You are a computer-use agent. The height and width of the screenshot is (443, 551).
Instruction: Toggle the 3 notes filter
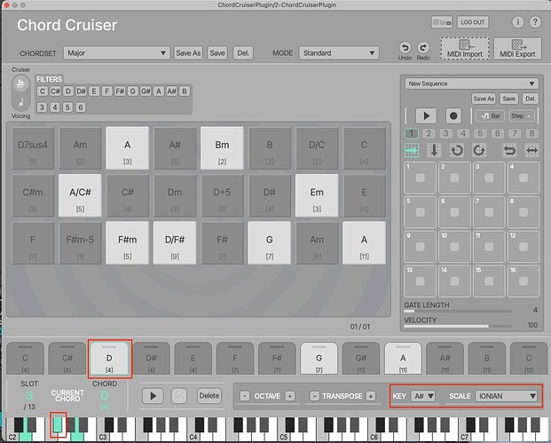coord(42,107)
